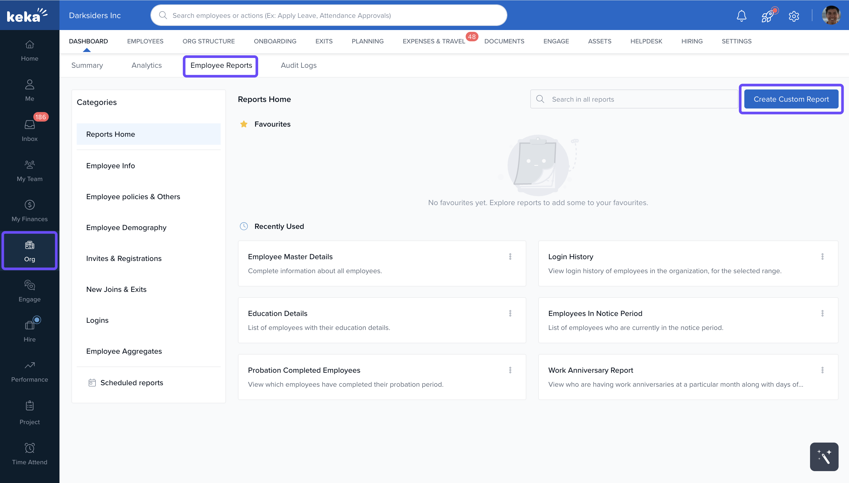Screen dimensions: 849x483
Task: Open Inbox in the sidebar
Action: point(29,130)
